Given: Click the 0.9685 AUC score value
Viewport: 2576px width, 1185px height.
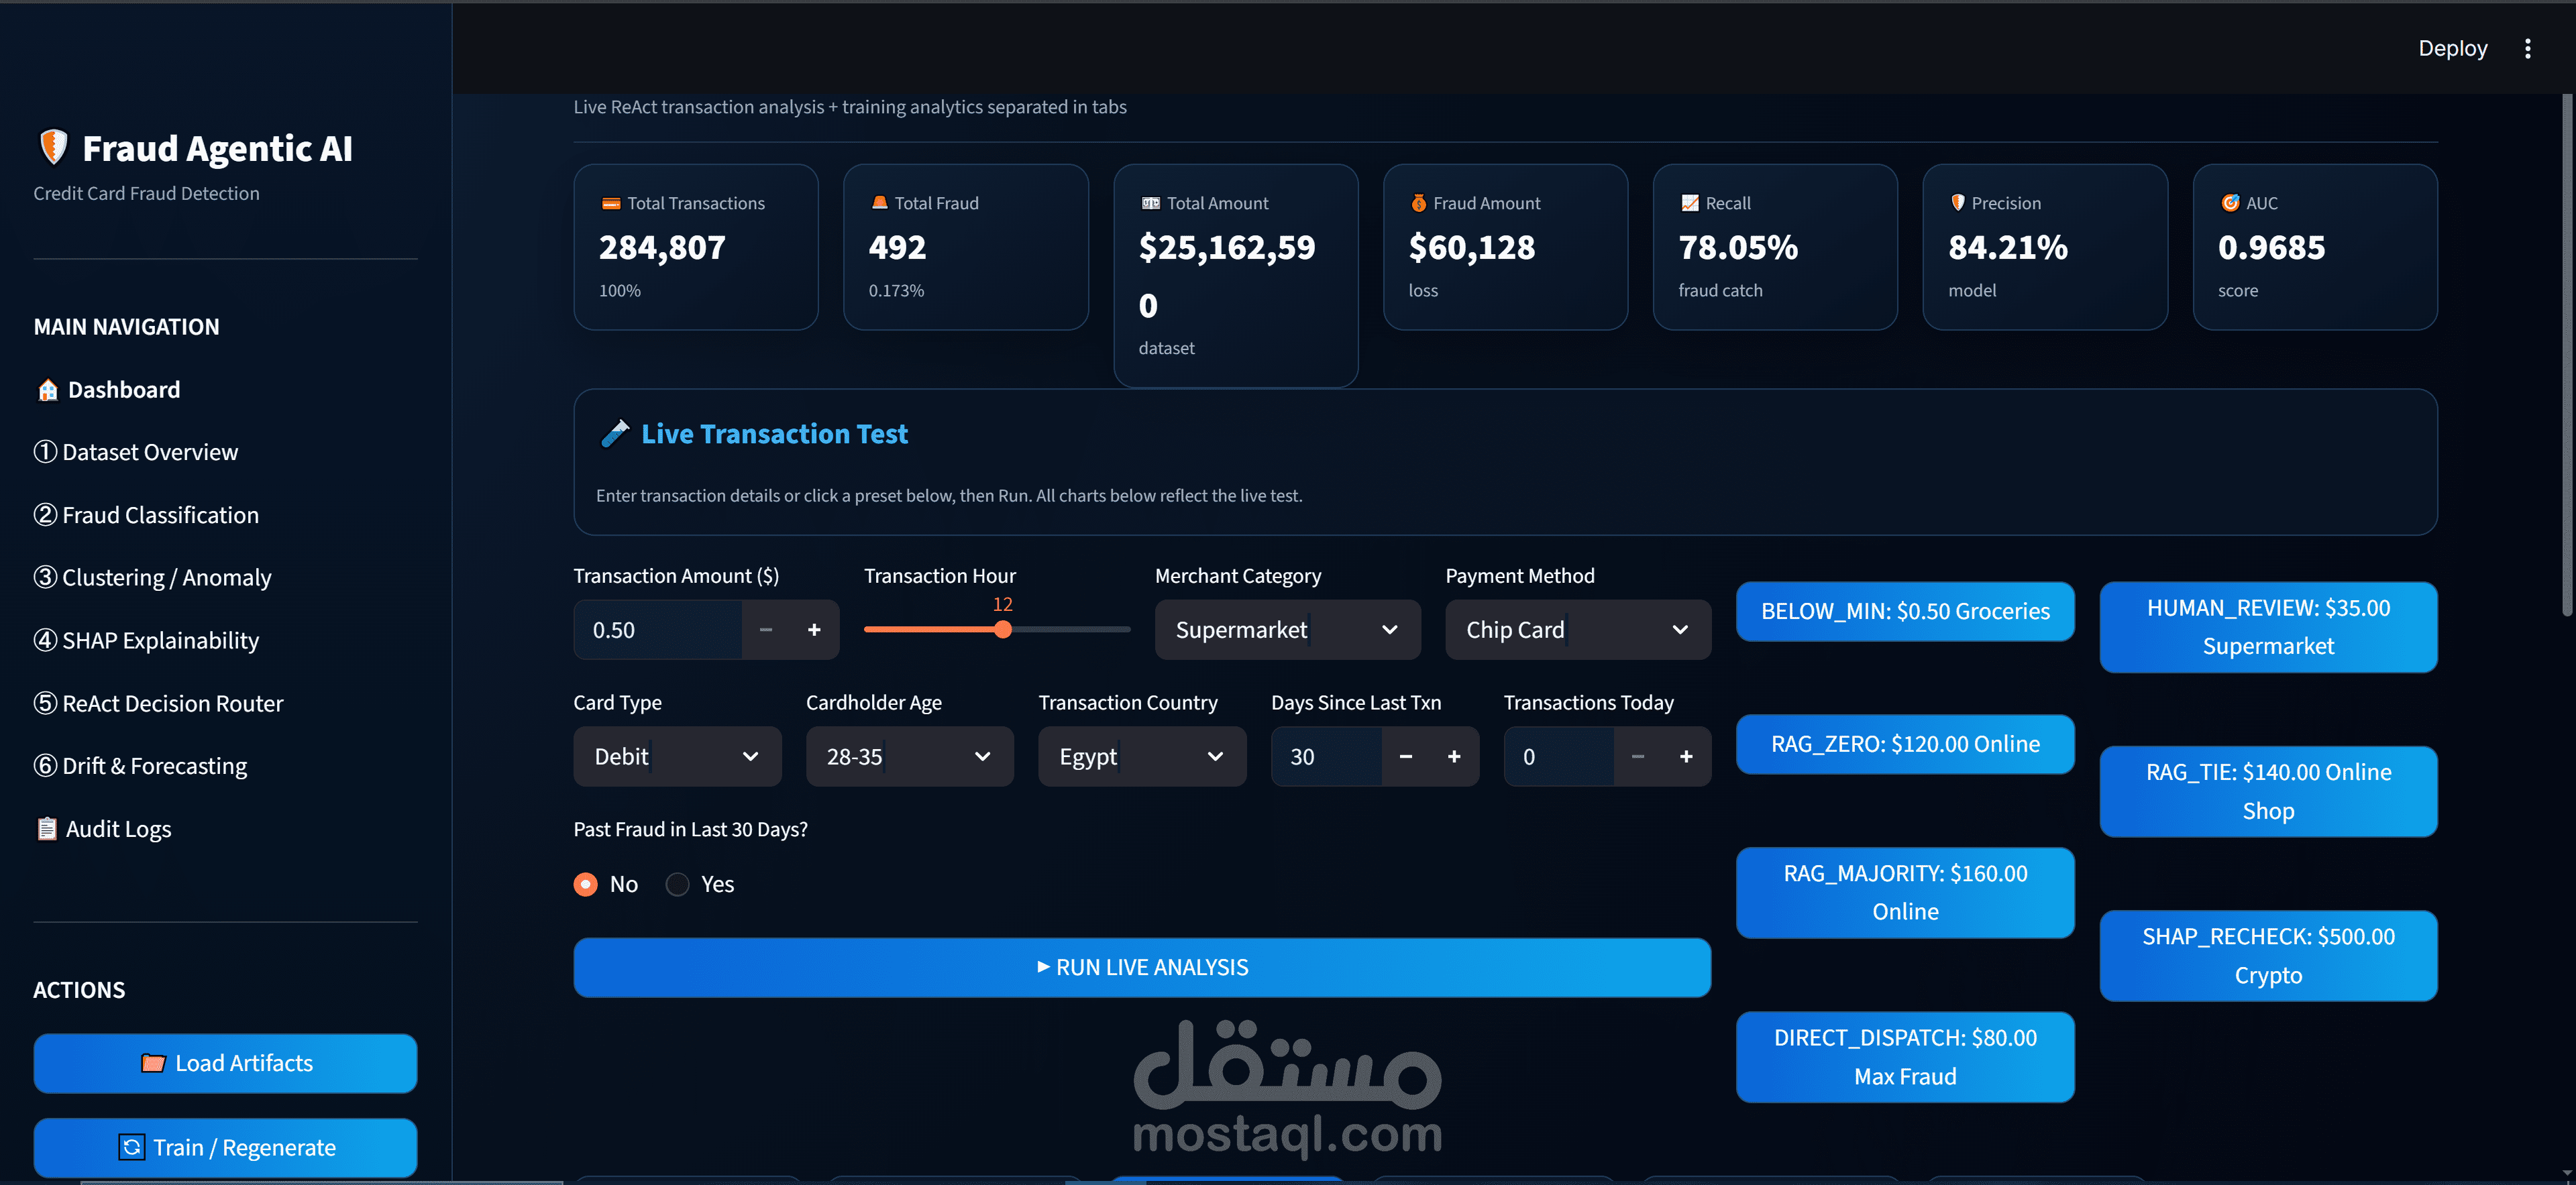Looking at the screenshot, I should tap(2271, 247).
